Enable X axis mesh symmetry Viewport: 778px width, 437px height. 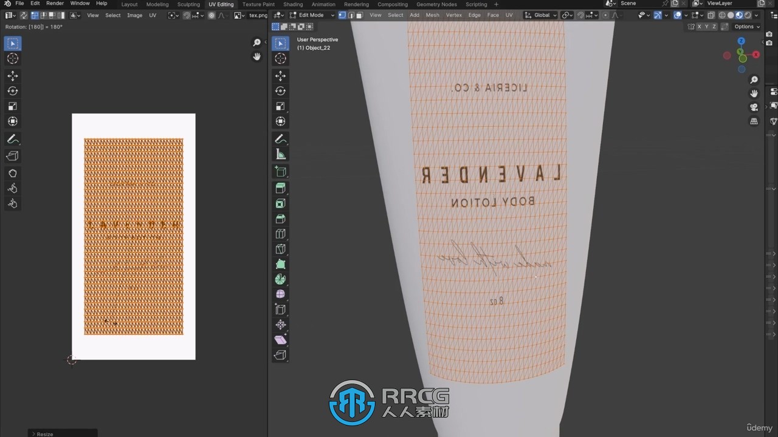(x=699, y=27)
